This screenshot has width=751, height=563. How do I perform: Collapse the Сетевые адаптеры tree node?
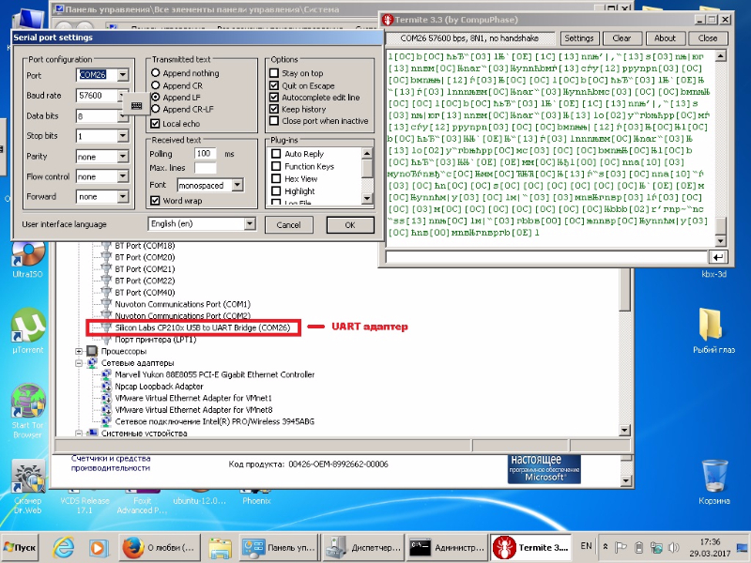point(79,363)
